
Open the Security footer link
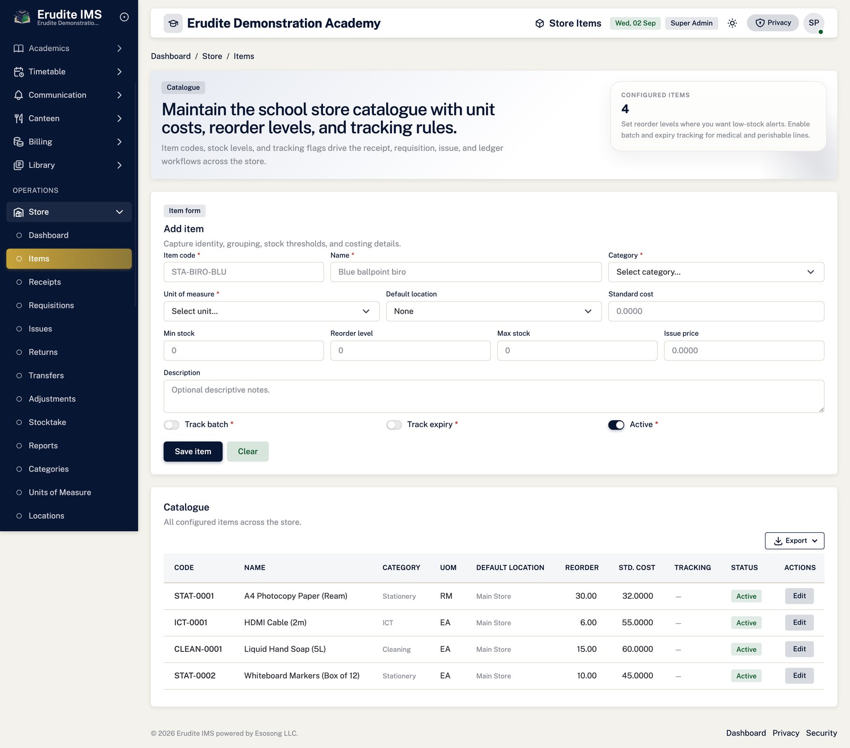click(x=821, y=733)
